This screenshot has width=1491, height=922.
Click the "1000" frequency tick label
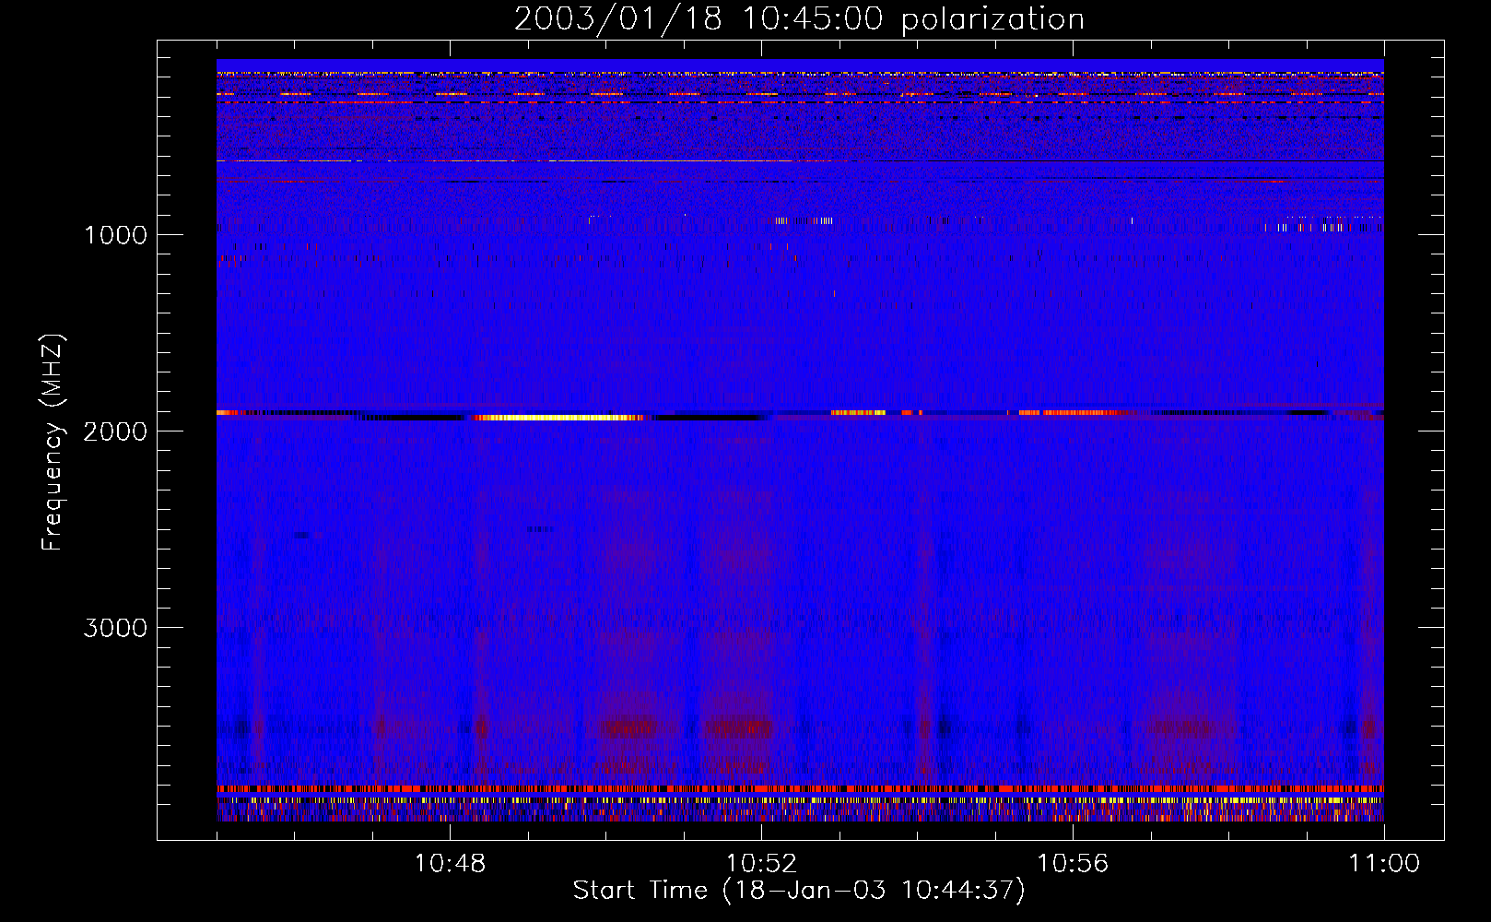115,234
